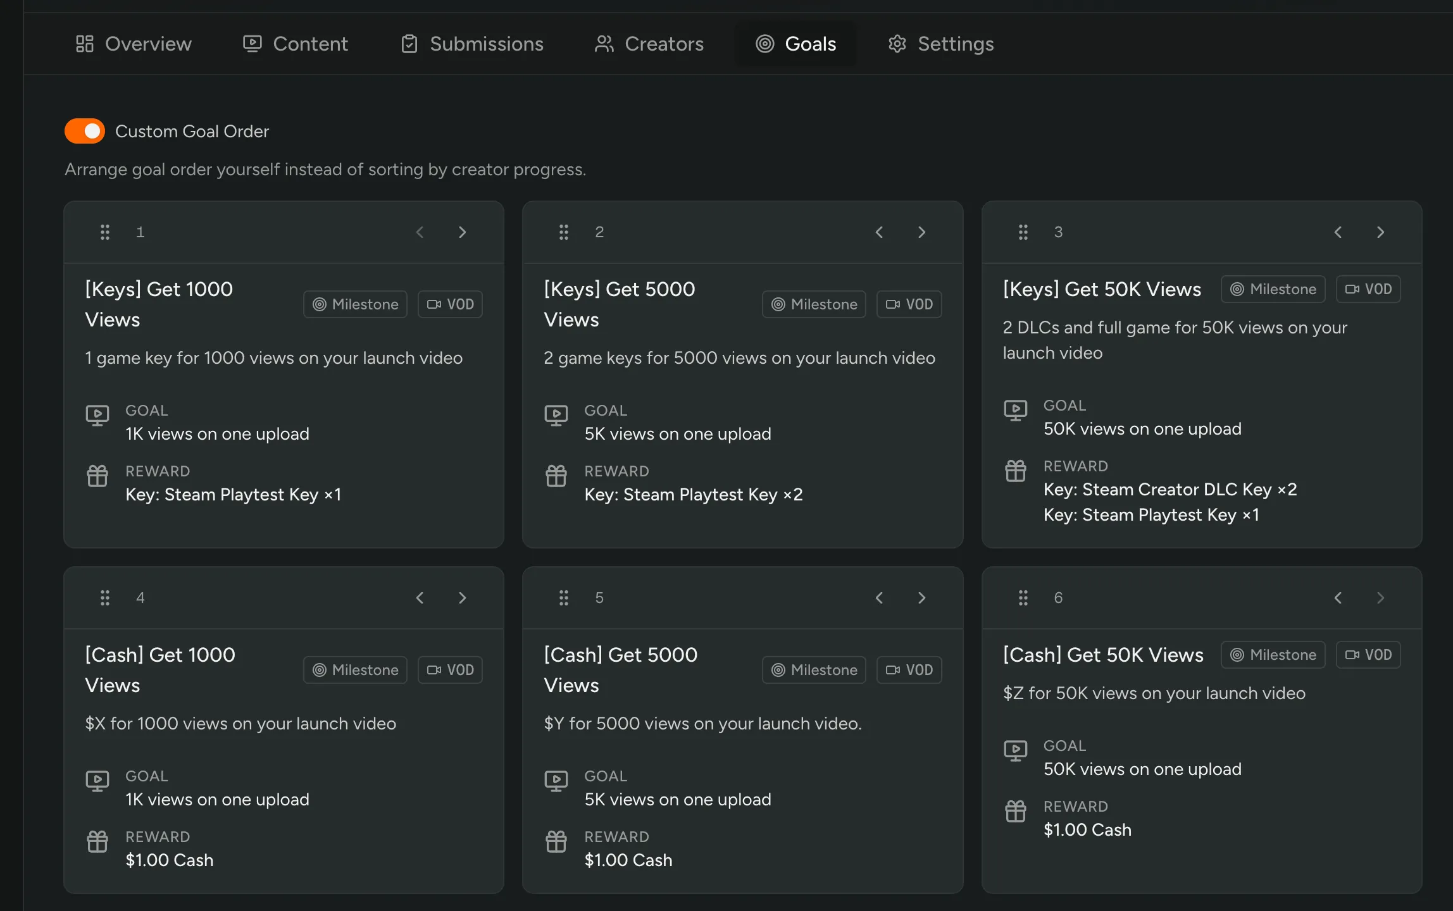
Task: Click 'Key: Steam Playtest Key ×2' reward text
Action: pyautogui.click(x=694, y=494)
